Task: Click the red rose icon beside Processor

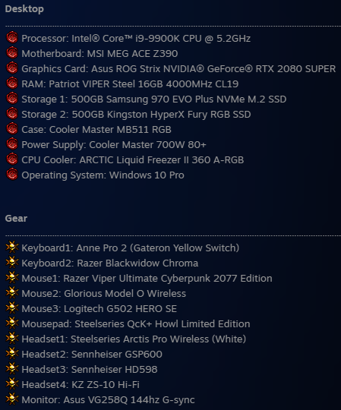Action: point(12,37)
